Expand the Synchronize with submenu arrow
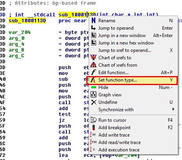This screenshot has width=182, height=160. pyautogui.click(x=173, y=109)
